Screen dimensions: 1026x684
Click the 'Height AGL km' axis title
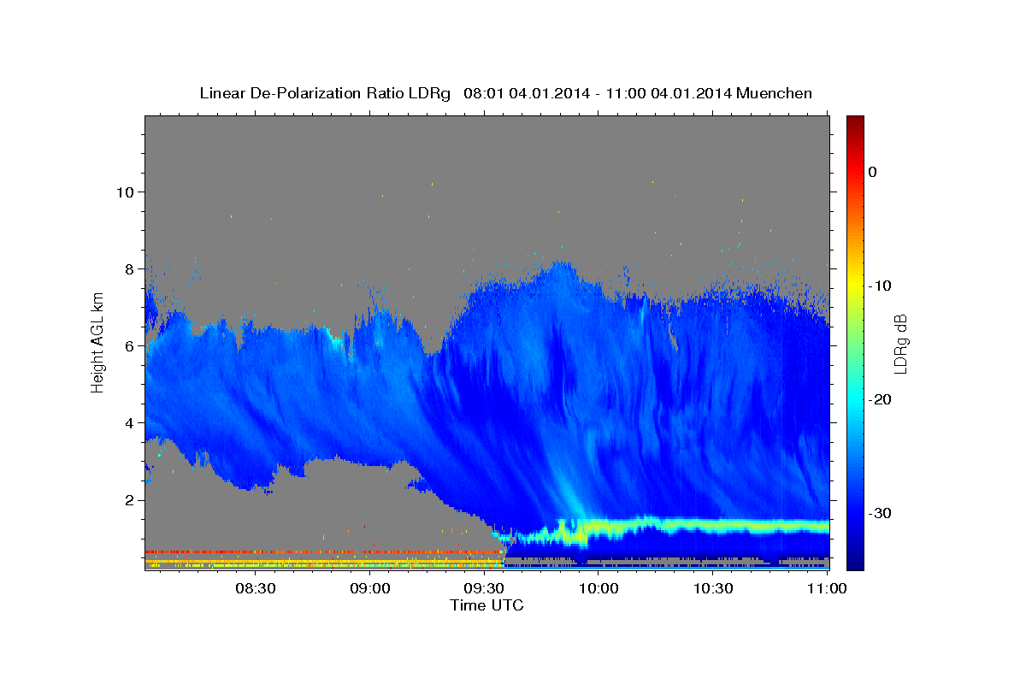pos(98,342)
